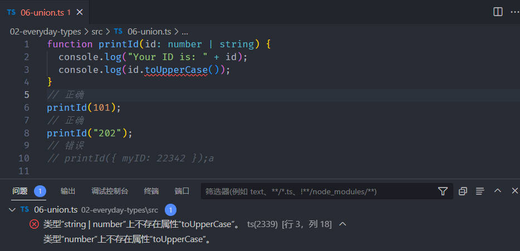Screen dimensions: 520x251
Task: Select the related info about type number
Action: pos(127,239)
